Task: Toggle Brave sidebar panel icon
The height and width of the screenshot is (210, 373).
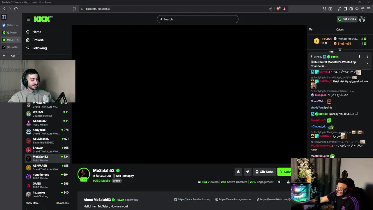Action: coord(345,9)
